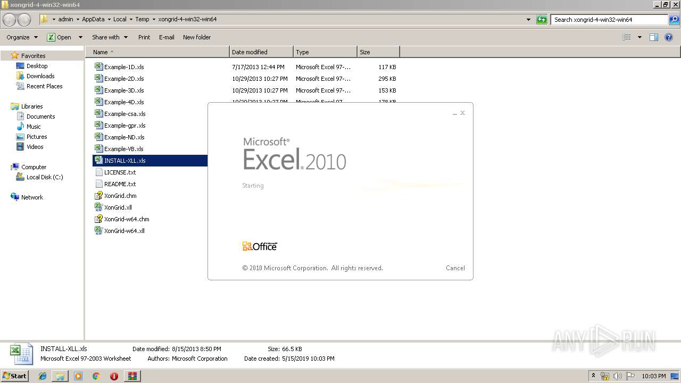Change view using the views icon
The width and height of the screenshot is (681, 383).
click(x=627, y=37)
